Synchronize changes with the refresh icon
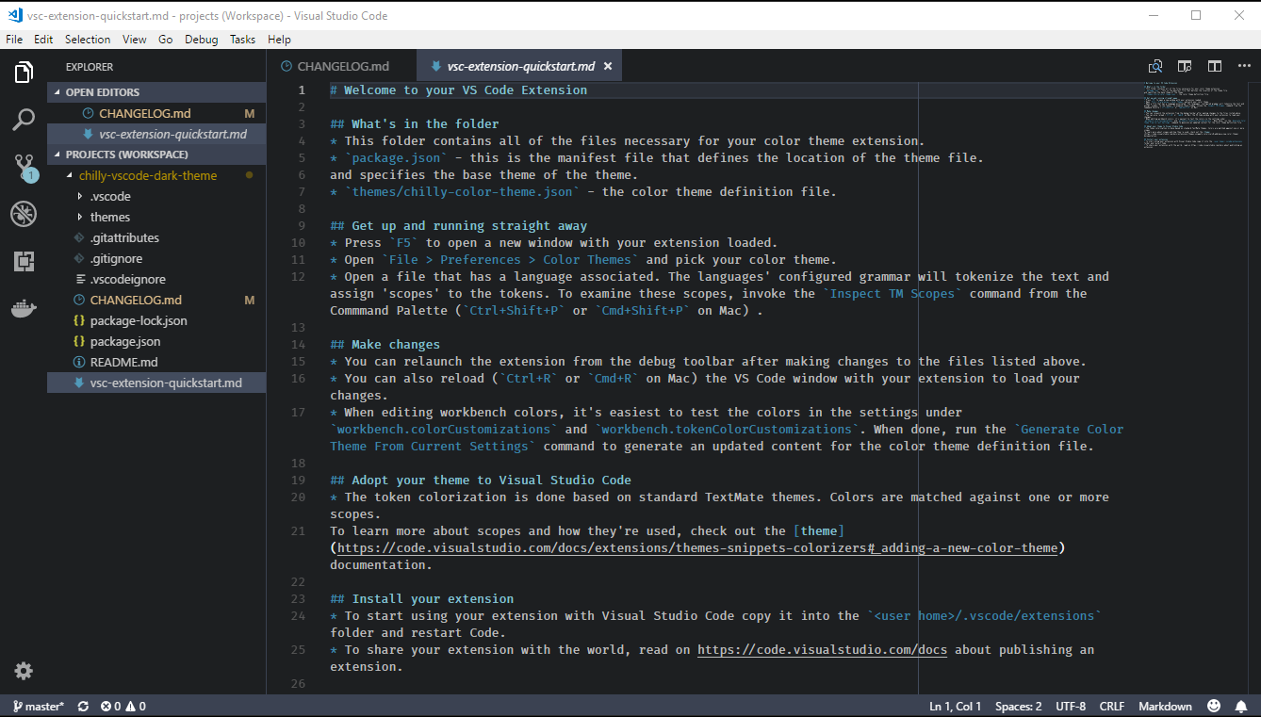Viewport: 1261px width, 717px height. (83, 705)
